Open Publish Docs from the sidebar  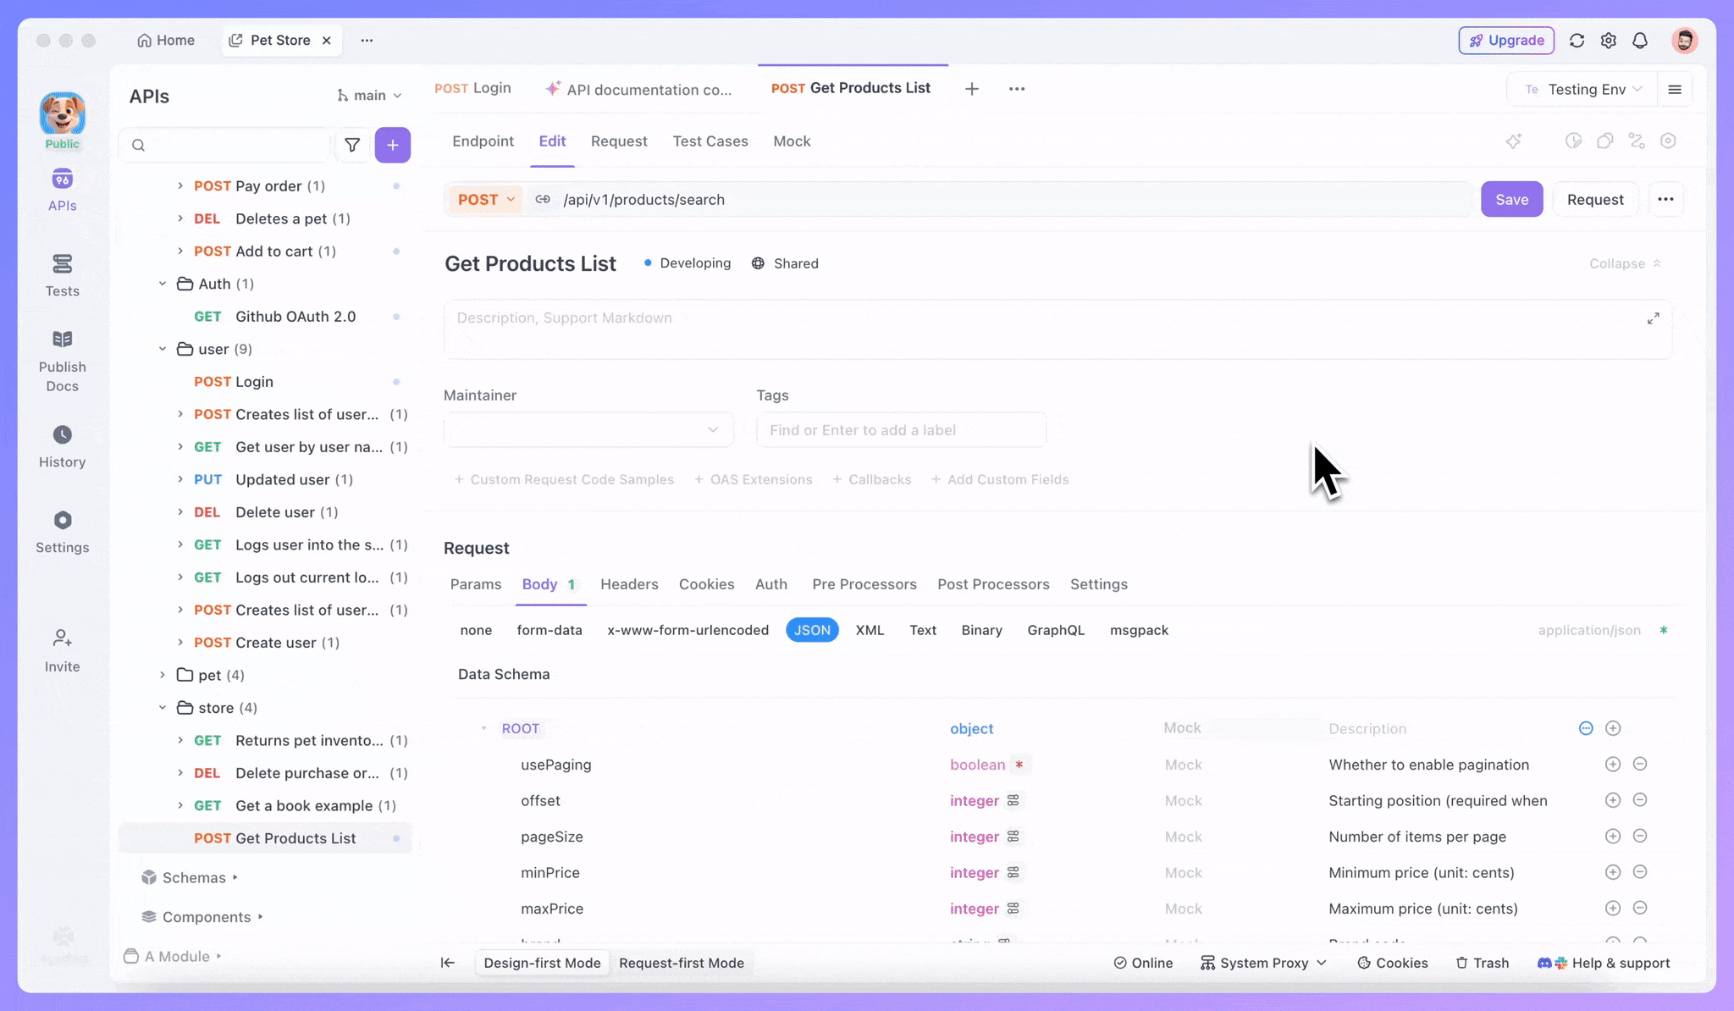pos(62,356)
